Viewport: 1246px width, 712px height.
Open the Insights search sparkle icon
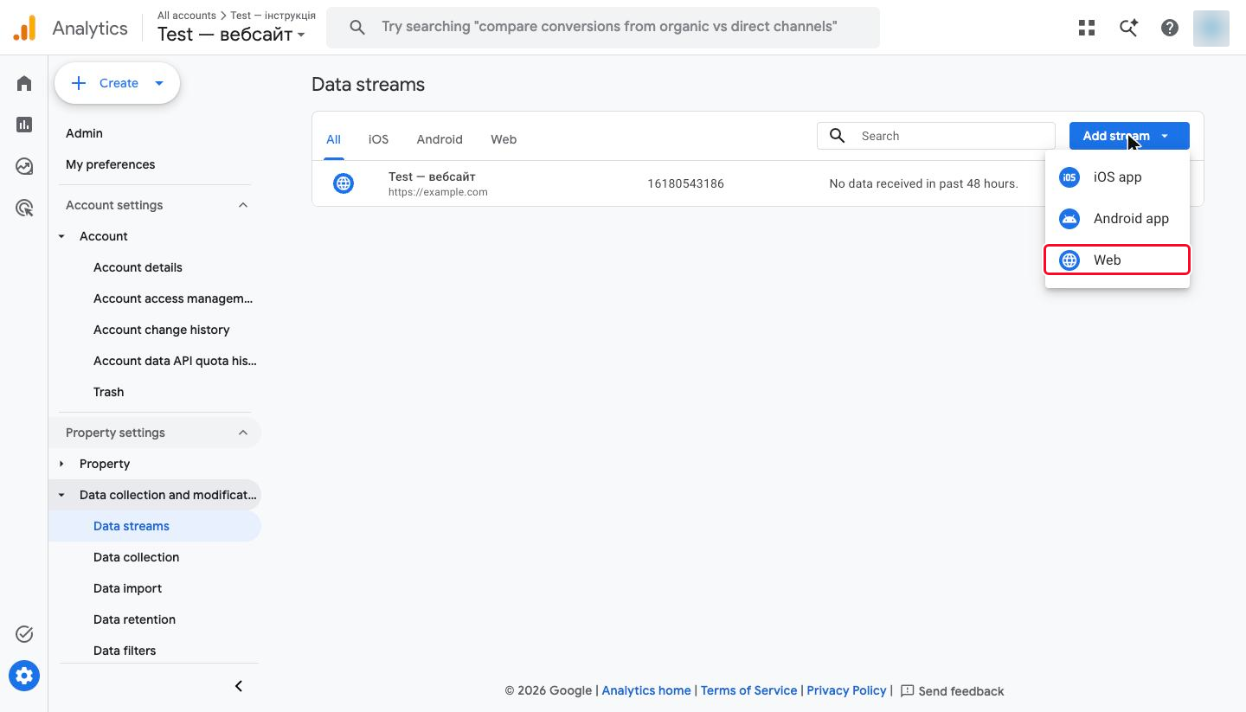[1128, 28]
